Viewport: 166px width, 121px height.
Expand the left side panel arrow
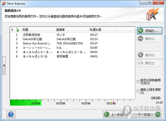pos(4,65)
